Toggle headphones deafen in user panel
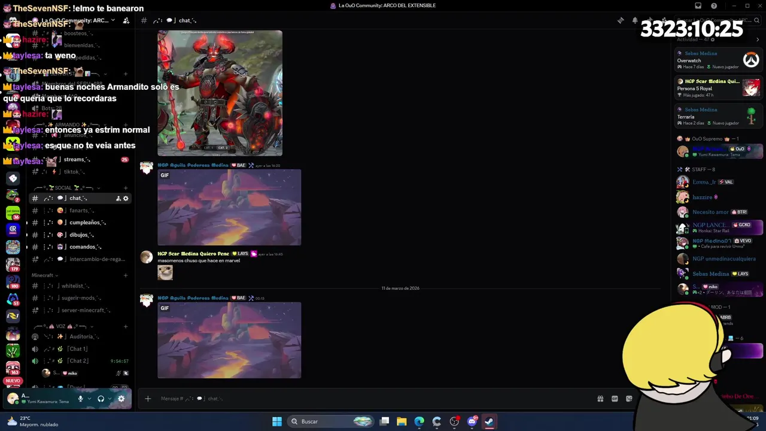This screenshot has height=431, width=766. (101, 399)
